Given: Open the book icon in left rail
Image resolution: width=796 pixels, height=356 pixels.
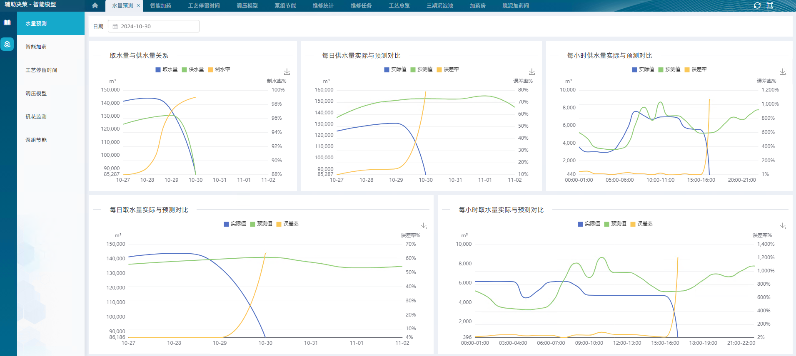Looking at the screenshot, I should pyautogui.click(x=7, y=22).
